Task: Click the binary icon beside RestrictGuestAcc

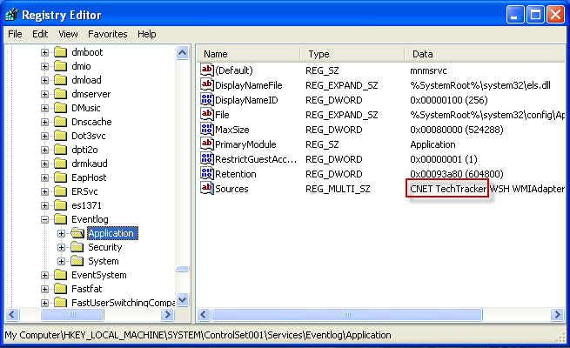Action: (x=207, y=158)
